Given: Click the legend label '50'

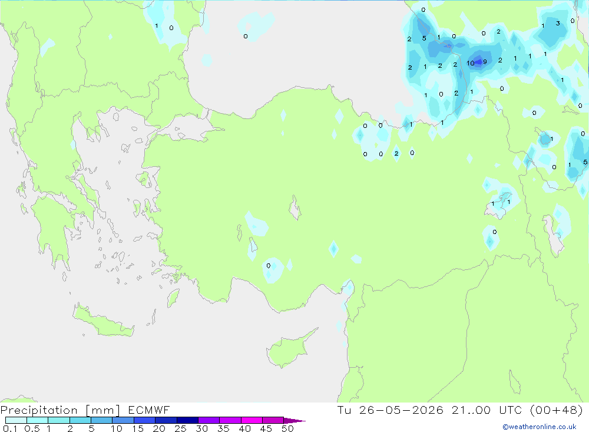Looking at the screenshot, I should [x=287, y=428].
